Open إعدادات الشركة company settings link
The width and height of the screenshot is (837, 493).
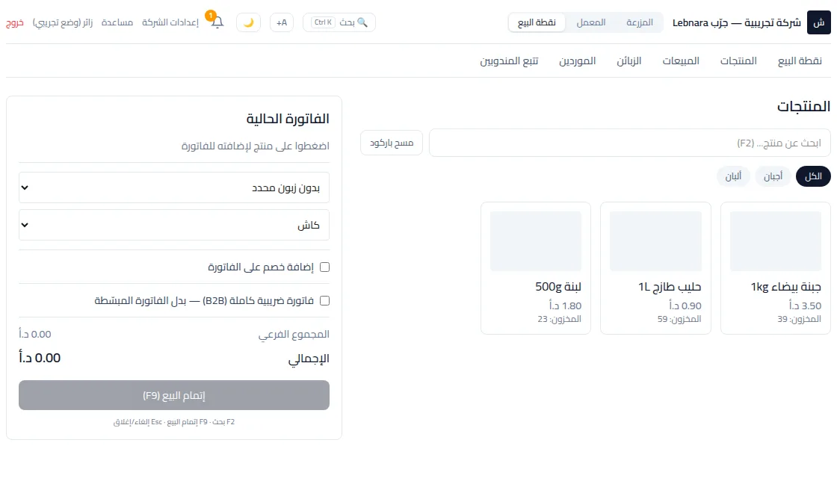tap(170, 22)
